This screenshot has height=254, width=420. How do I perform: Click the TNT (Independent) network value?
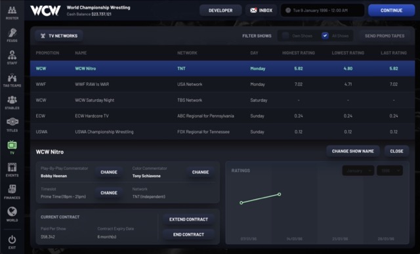coord(149,197)
